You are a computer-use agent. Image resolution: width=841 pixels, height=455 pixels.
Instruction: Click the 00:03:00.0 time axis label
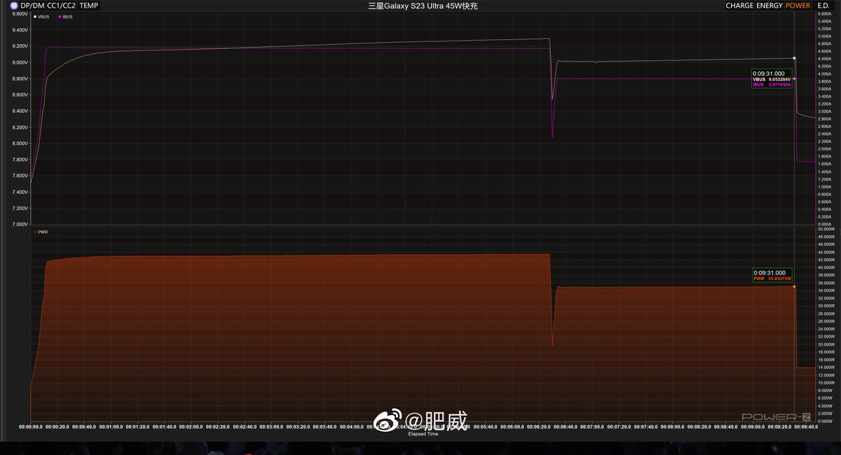[x=271, y=426]
